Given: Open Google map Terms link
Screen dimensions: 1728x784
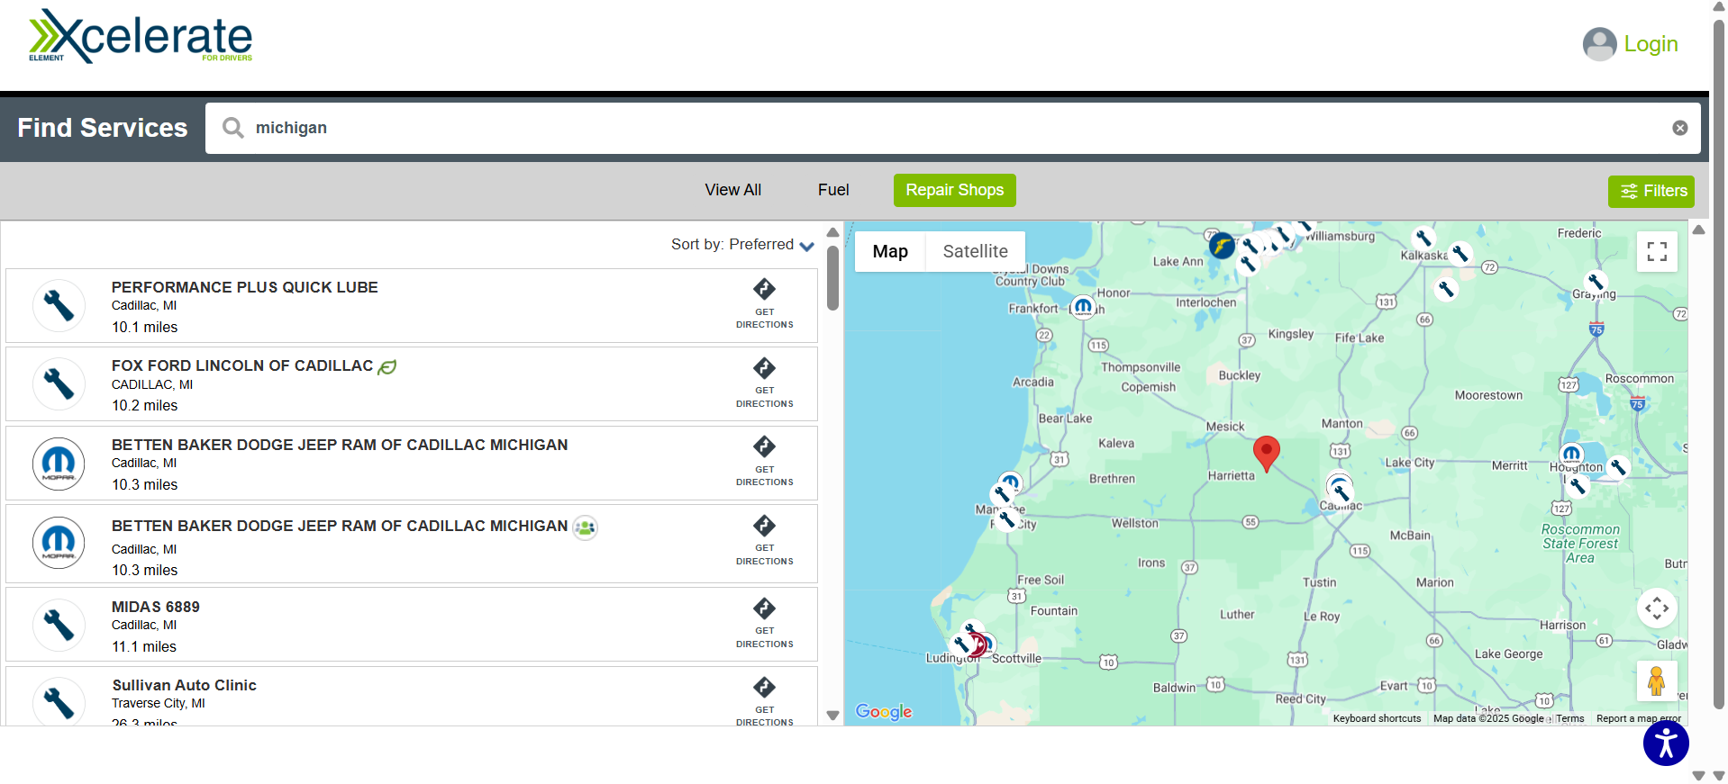Looking at the screenshot, I should pyautogui.click(x=1569, y=718).
